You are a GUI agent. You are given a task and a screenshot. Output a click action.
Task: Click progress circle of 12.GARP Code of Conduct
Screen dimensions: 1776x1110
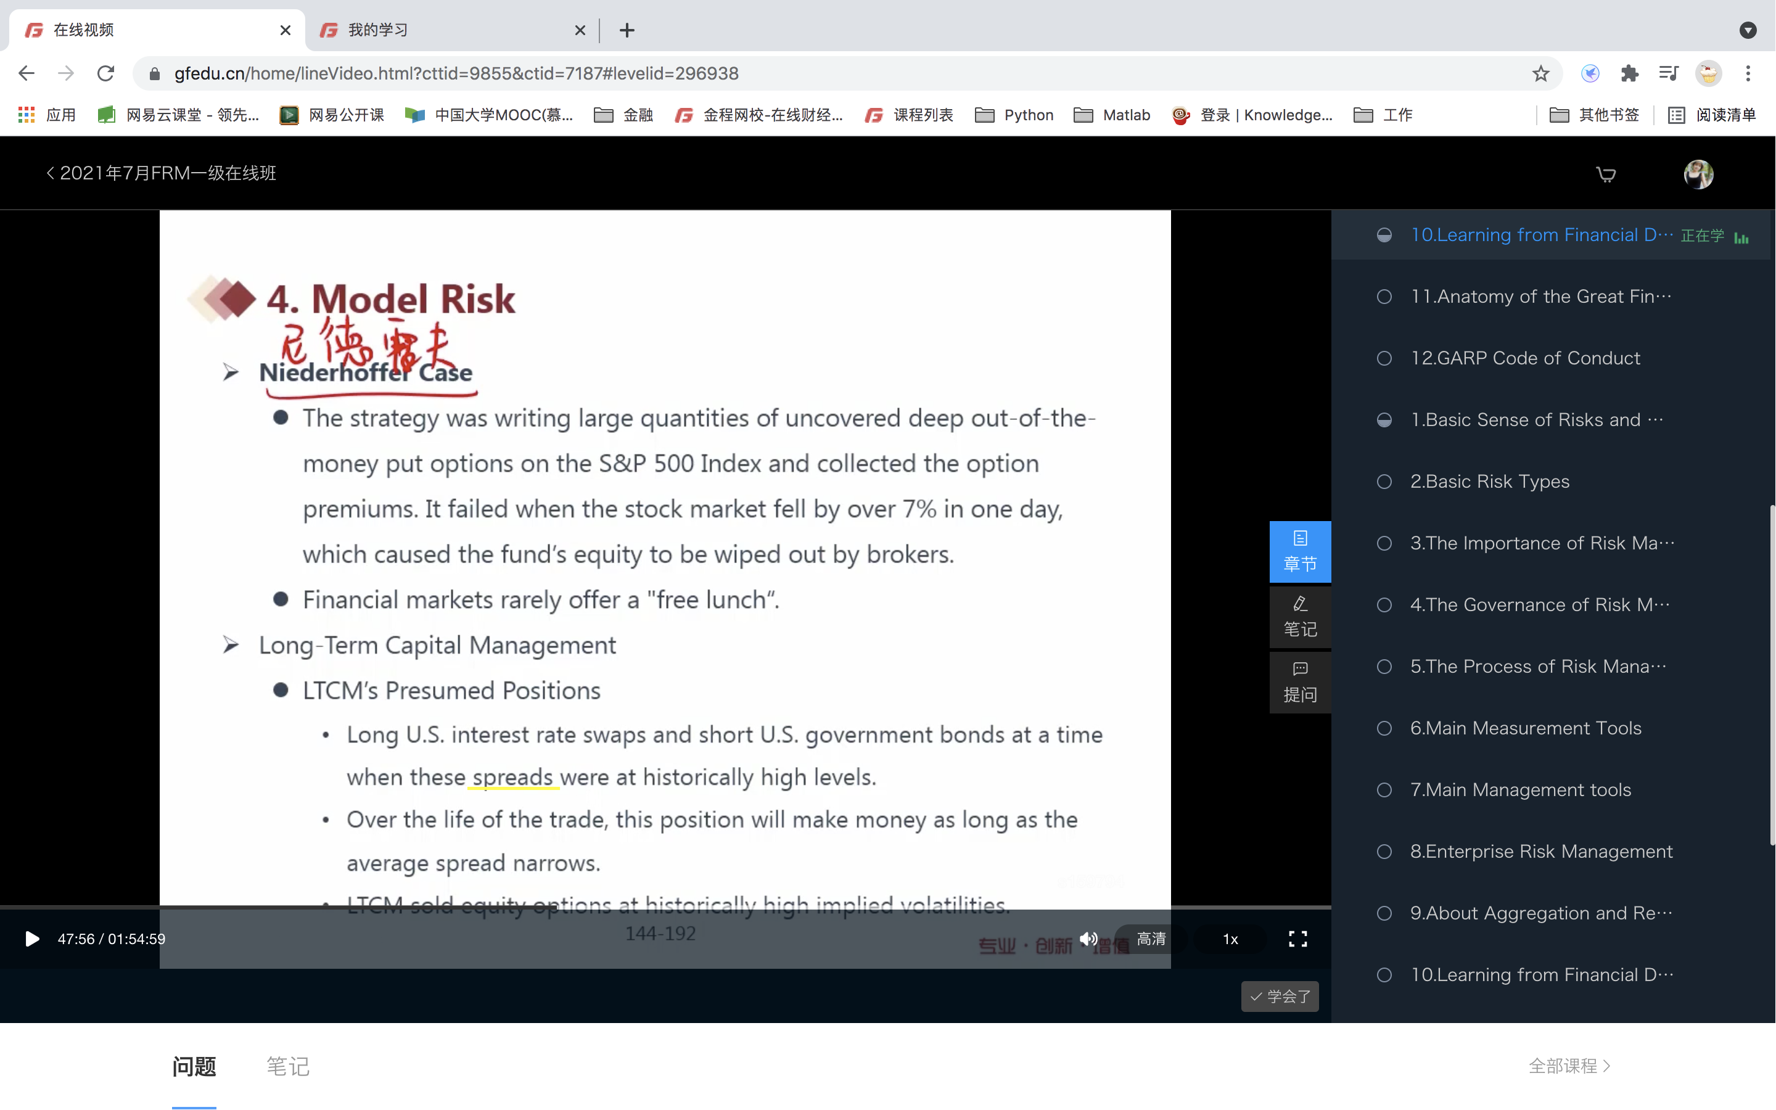click(1384, 358)
